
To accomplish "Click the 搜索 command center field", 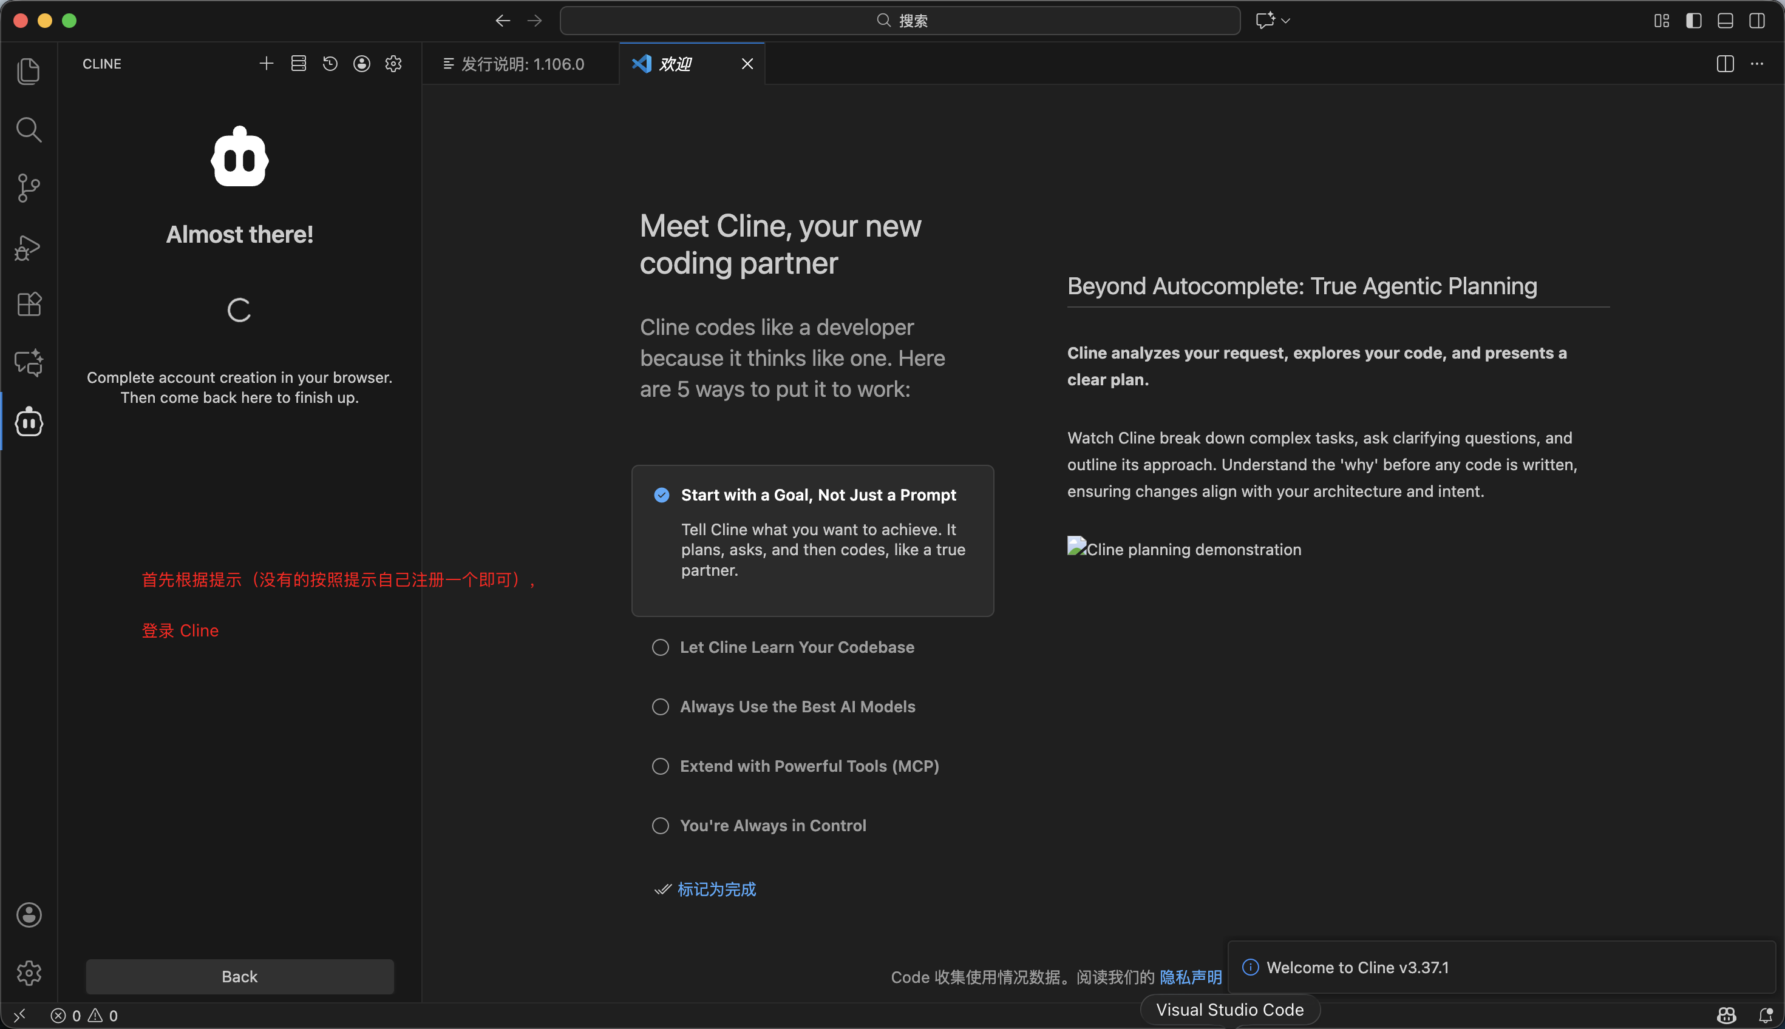I will 900,21.
